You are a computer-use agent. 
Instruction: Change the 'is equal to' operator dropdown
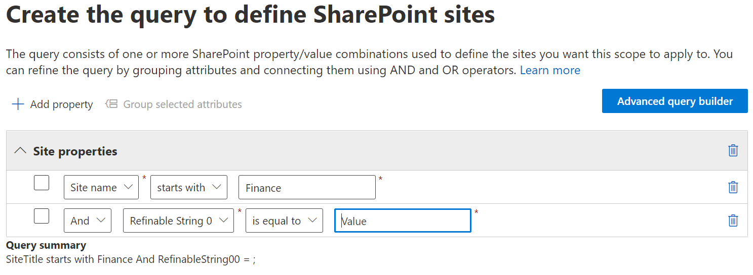click(x=284, y=221)
